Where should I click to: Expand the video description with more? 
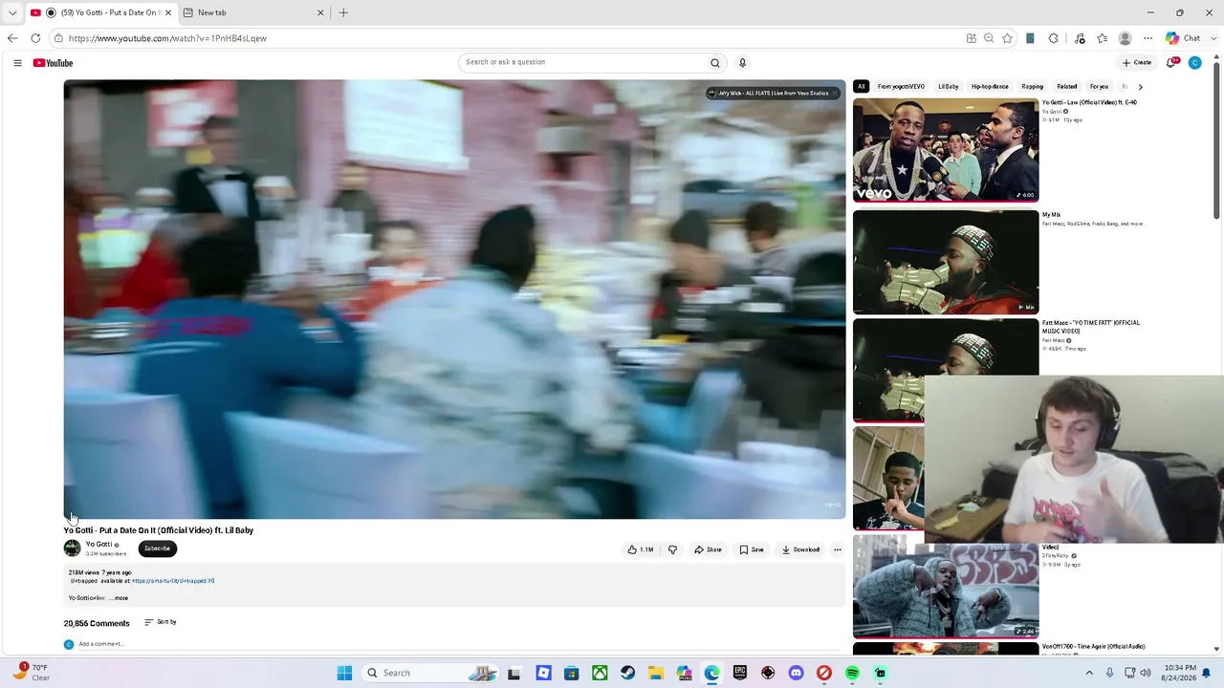(120, 598)
